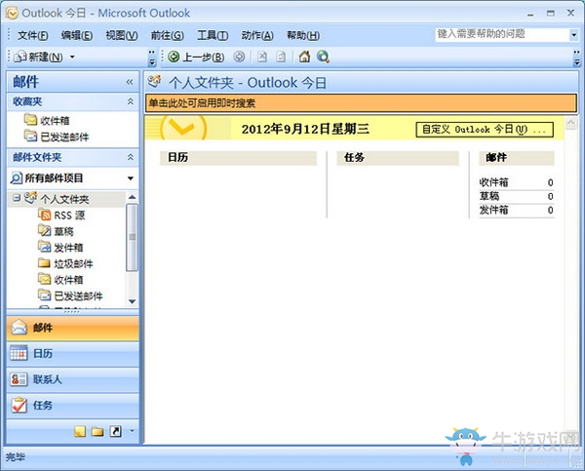Viewport: 585px width, 471px height.
Task: Open the 动作(A) menu
Action: pyautogui.click(x=257, y=35)
